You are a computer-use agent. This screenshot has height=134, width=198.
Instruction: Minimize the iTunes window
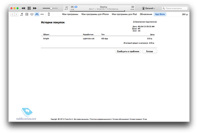point(14,8)
